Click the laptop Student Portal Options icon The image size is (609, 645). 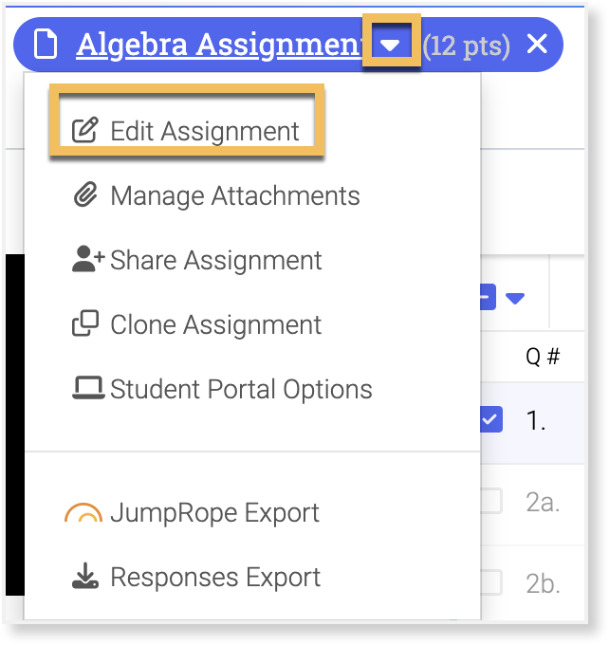[x=87, y=389]
